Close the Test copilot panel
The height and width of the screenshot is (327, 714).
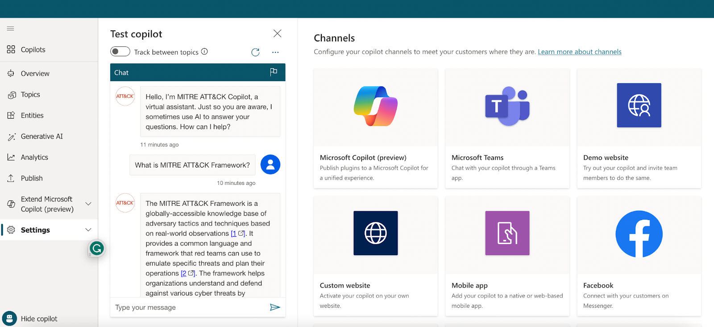click(277, 33)
